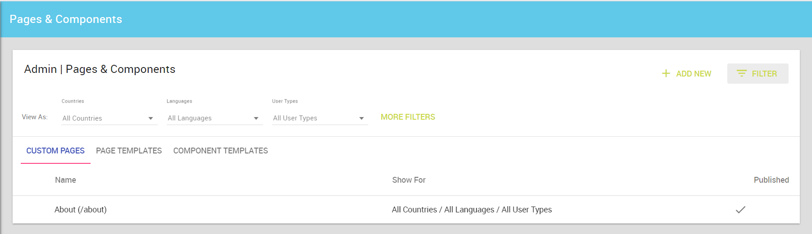Open the About (/about) page row

pos(406,210)
